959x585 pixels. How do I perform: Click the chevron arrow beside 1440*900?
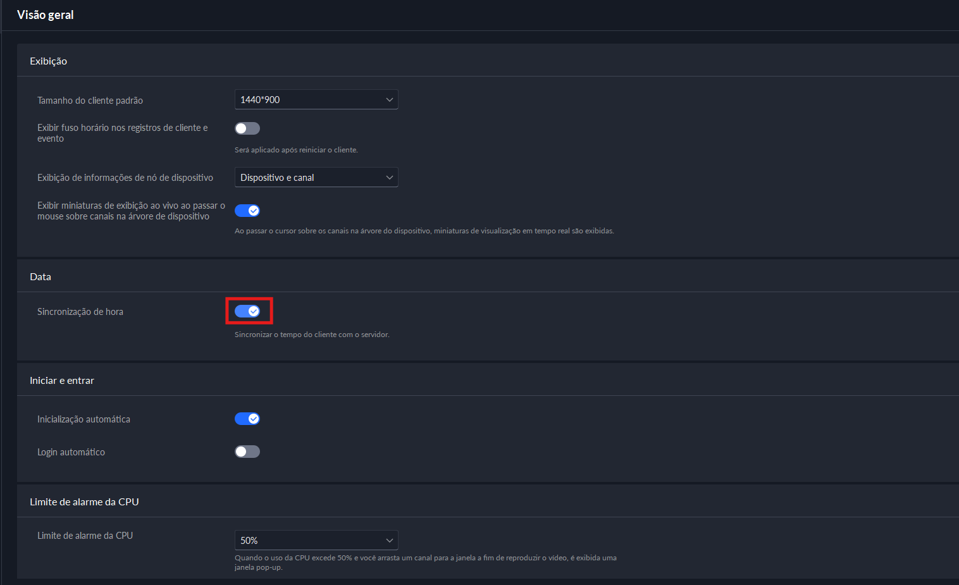389,100
